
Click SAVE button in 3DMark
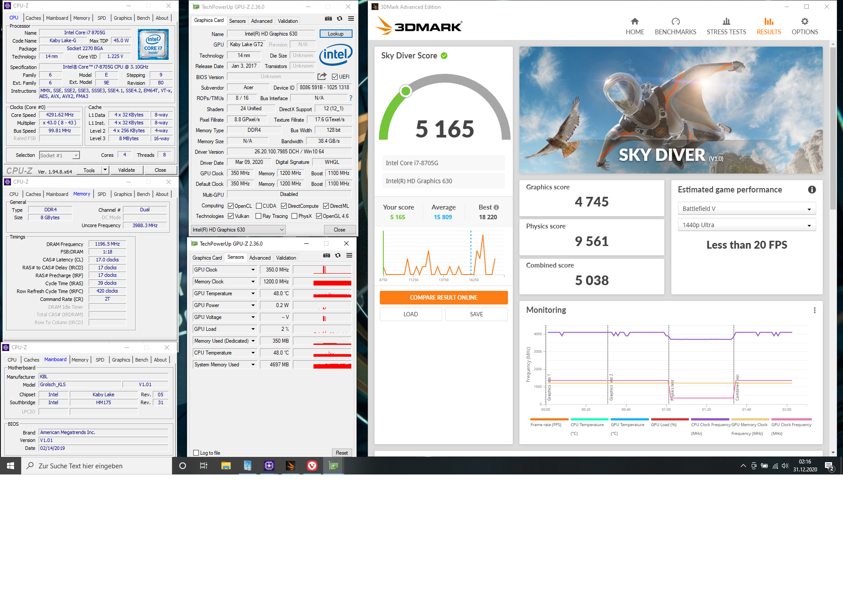point(476,314)
